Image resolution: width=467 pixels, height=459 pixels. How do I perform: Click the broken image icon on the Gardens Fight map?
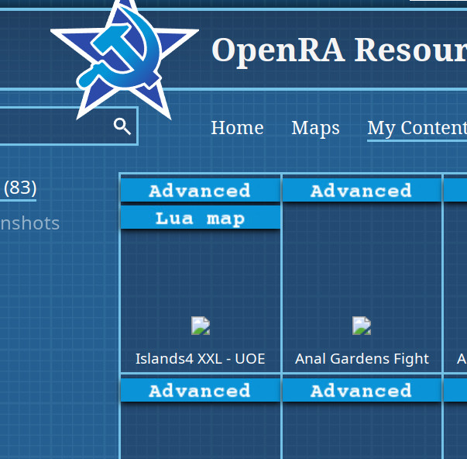(x=362, y=326)
